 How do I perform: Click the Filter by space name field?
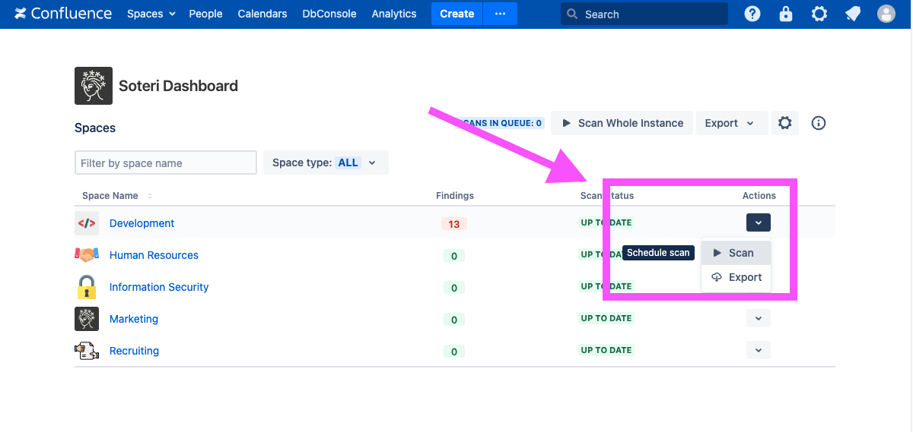[x=165, y=162]
